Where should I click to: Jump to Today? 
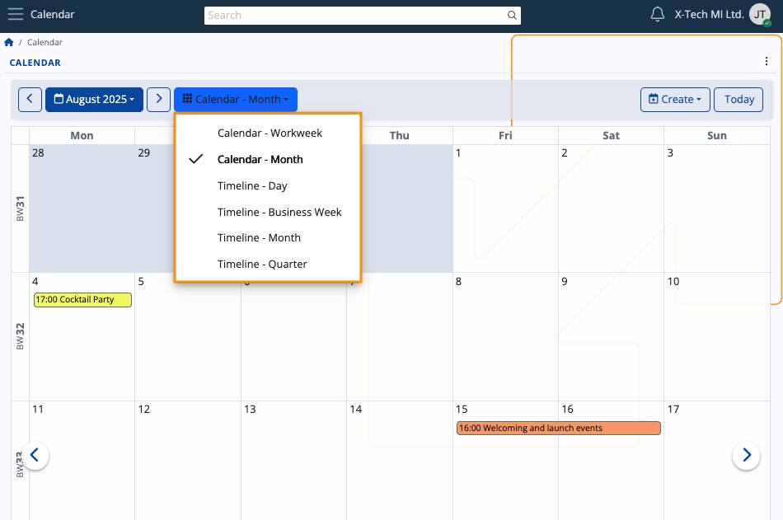[x=738, y=100]
